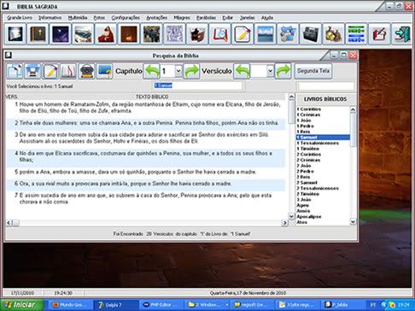Select Apocalipse in the book list
The height and width of the screenshot is (311, 415).
point(323,216)
